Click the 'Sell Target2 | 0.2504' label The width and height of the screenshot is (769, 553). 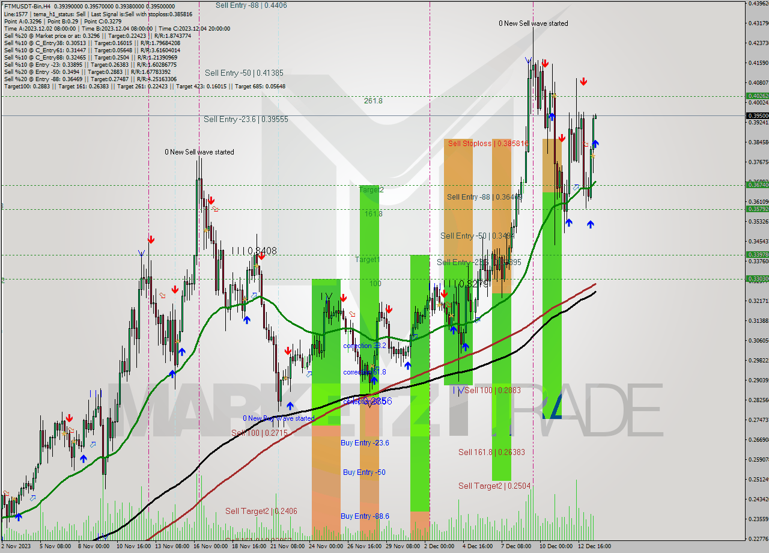tap(494, 486)
